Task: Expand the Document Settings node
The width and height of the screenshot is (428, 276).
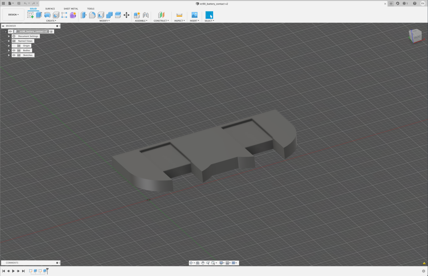Action: coord(9,36)
